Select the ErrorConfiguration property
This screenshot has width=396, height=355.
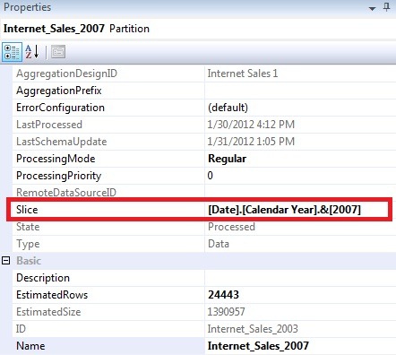coord(60,108)
